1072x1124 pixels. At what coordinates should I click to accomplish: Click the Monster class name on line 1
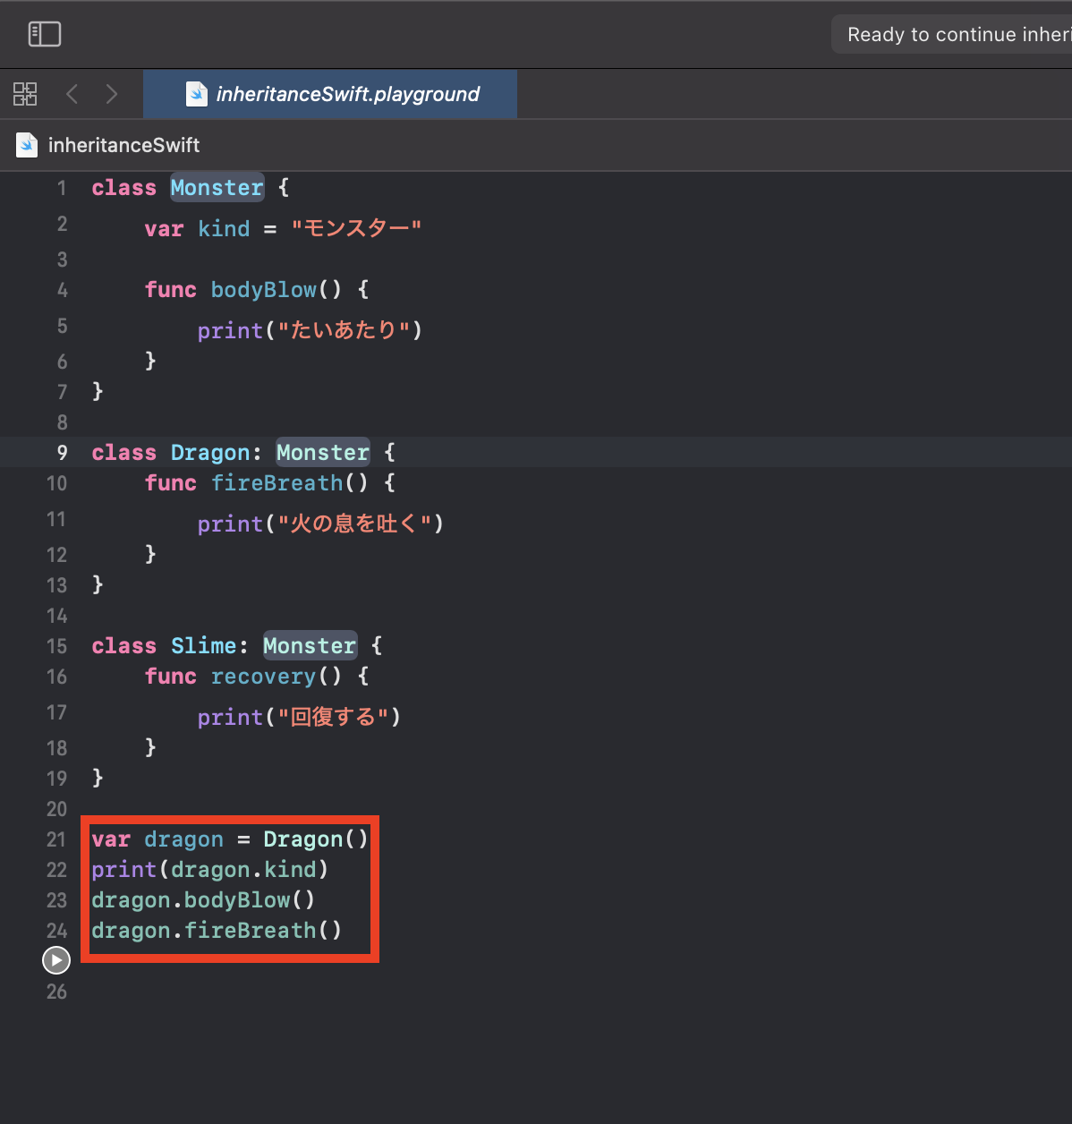(x=217, y=188)
